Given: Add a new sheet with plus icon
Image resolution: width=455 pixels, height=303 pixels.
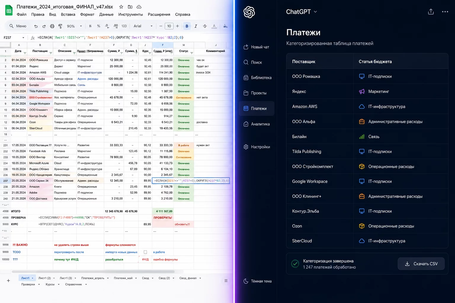Looking at the screenshot, I should pyautogui.click(x=8, y=281).
